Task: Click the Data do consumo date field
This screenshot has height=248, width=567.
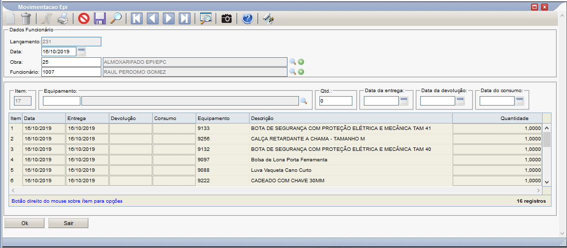Action: (497, 101)
